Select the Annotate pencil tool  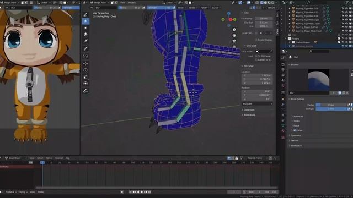(85, 91)
